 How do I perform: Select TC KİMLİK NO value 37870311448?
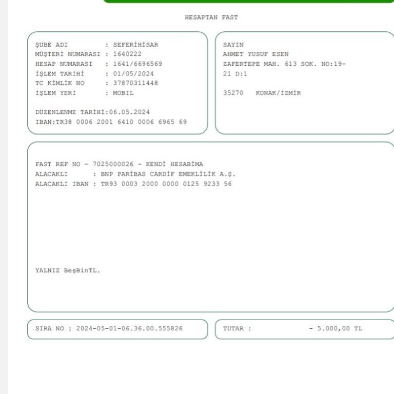point(135,83)
